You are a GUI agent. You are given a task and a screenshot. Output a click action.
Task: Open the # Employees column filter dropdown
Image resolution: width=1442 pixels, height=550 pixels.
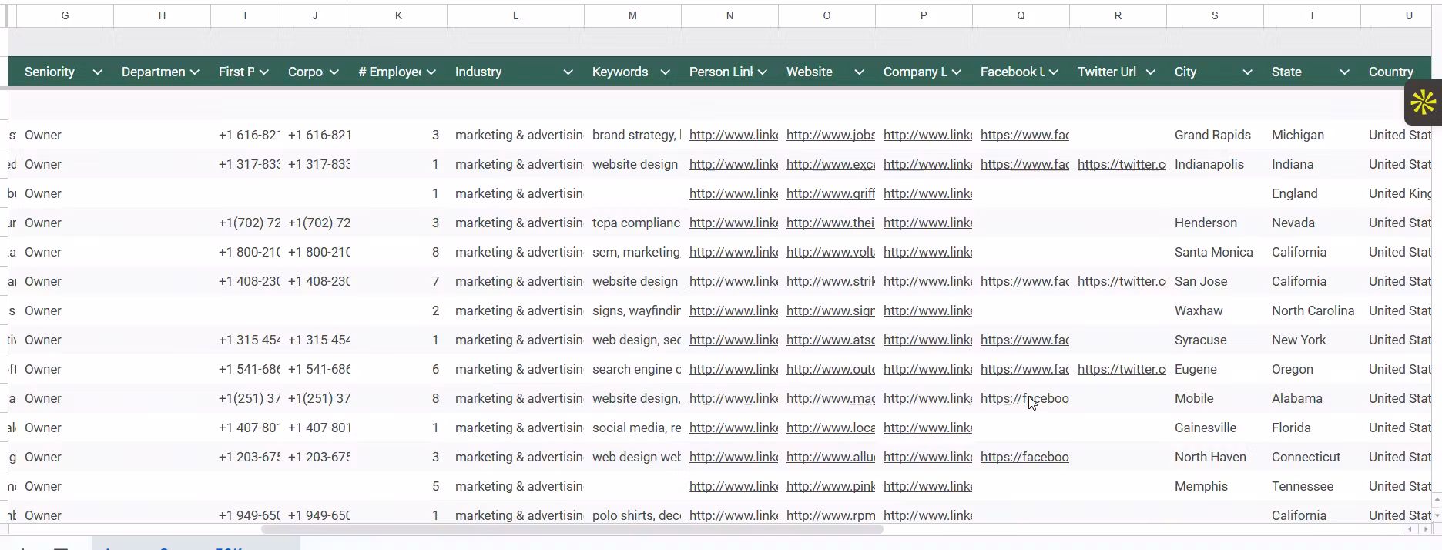(x=431, y=72)
